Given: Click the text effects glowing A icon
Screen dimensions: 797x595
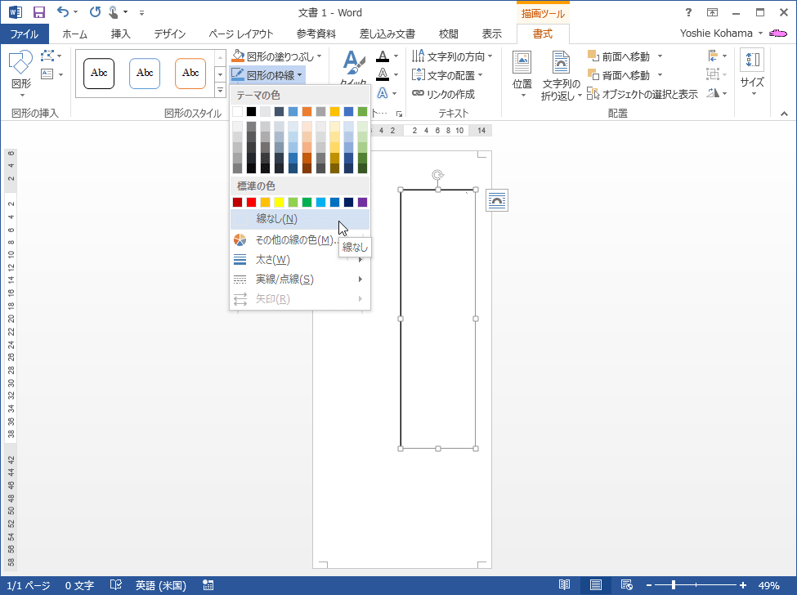Looking at the screenshot, I should tap(383, 93).
